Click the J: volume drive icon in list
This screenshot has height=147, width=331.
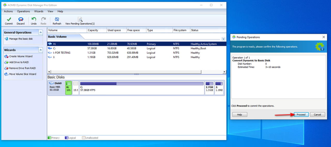(50, 57)
